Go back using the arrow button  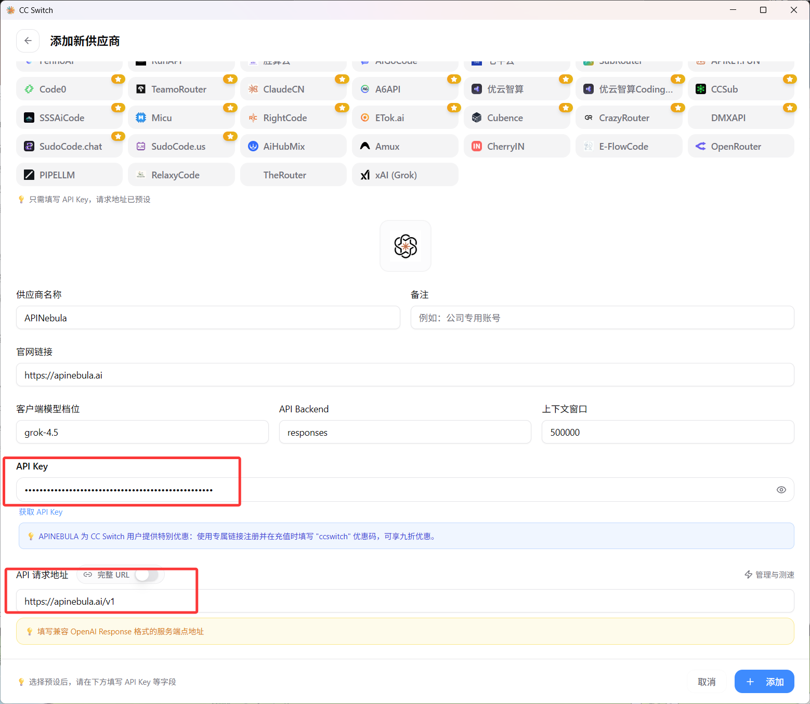tap(28, 41)
